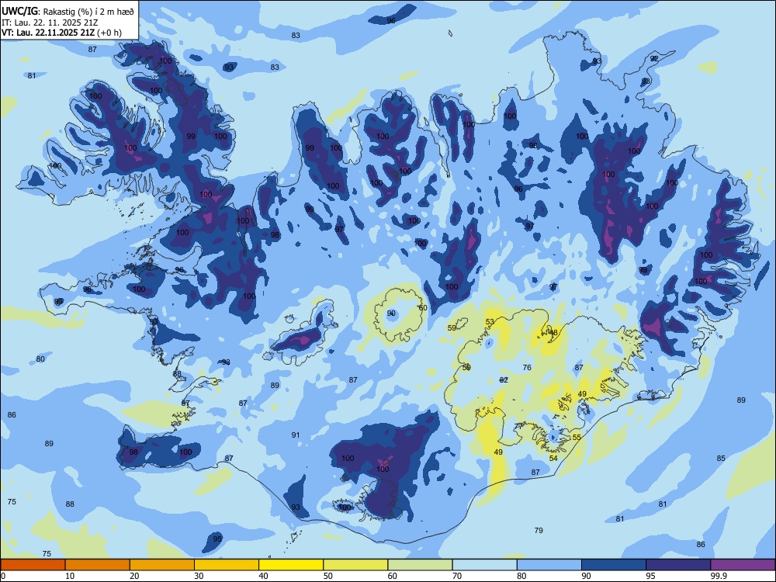Click legend tick label '10'
This screenshot has height=582, width=776.
coord(70,576)
